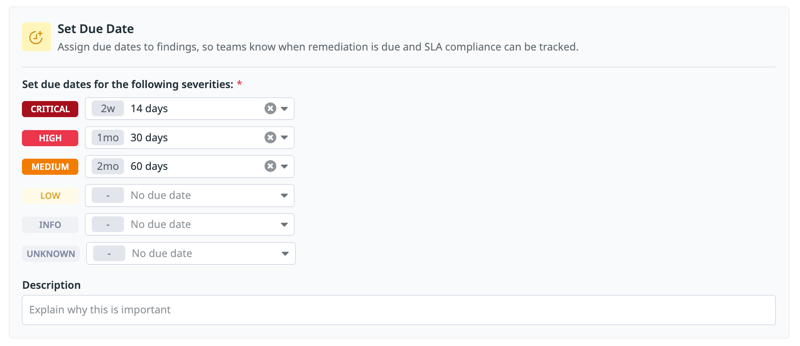Image resolution: width=800 pixels, height=346 pixels.
Task: Click the LOW severity badge
Action: (x=50, y=195)
